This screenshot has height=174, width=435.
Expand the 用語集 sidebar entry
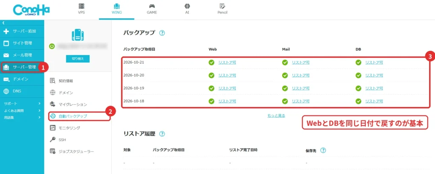tap(22, 117)
